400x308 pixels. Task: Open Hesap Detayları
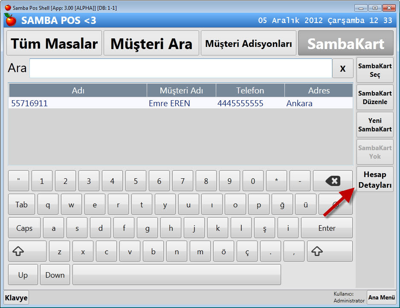(375, 180)
